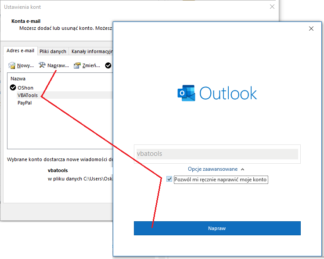This screenshot has width=324, height=259.
Task: Close the Outlook repair dialog
Action: [x=311, y=29]
